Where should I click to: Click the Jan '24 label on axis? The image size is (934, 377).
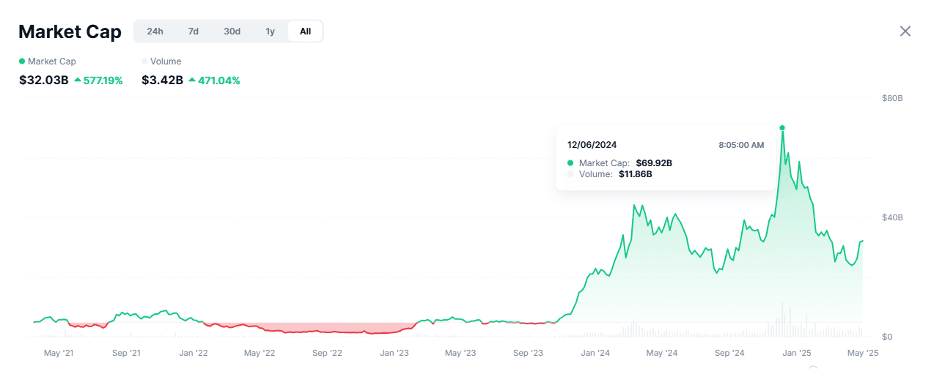(595, 353)
